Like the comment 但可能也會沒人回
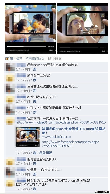110x194 pixels. click(x=35, y=164)
